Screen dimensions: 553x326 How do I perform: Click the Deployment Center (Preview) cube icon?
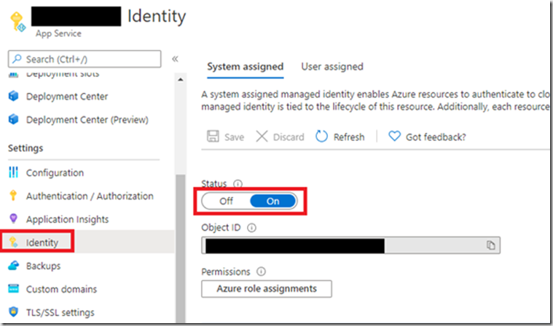point(13,119)
